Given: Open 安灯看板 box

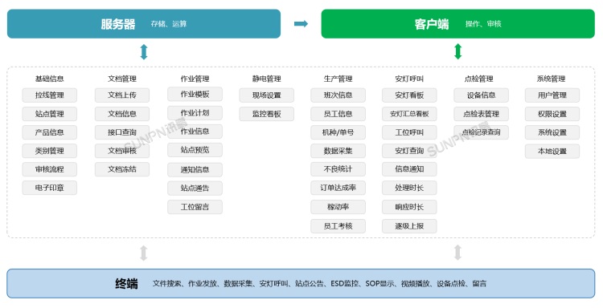Looking at the screenshot, I should point(409,95).
